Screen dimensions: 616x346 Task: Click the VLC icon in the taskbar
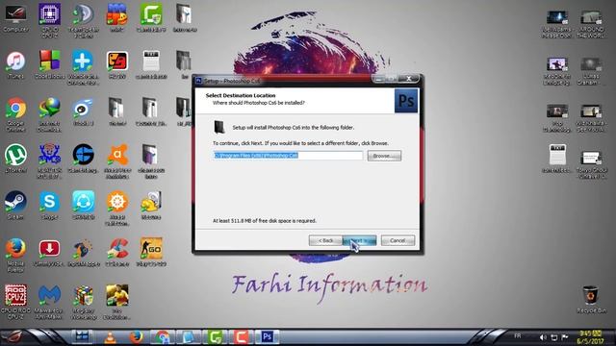pos(110,337)
